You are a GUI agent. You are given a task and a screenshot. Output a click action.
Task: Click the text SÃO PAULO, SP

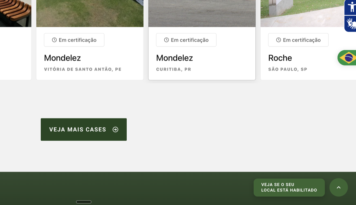tap(288, 69)
